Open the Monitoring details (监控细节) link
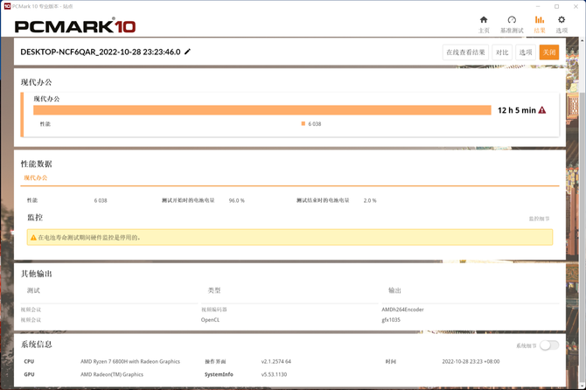 point(539,219)
